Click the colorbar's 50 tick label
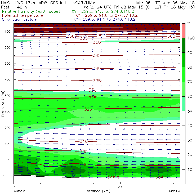The height and width of the screenshot is (196, 196). (190, 111)
